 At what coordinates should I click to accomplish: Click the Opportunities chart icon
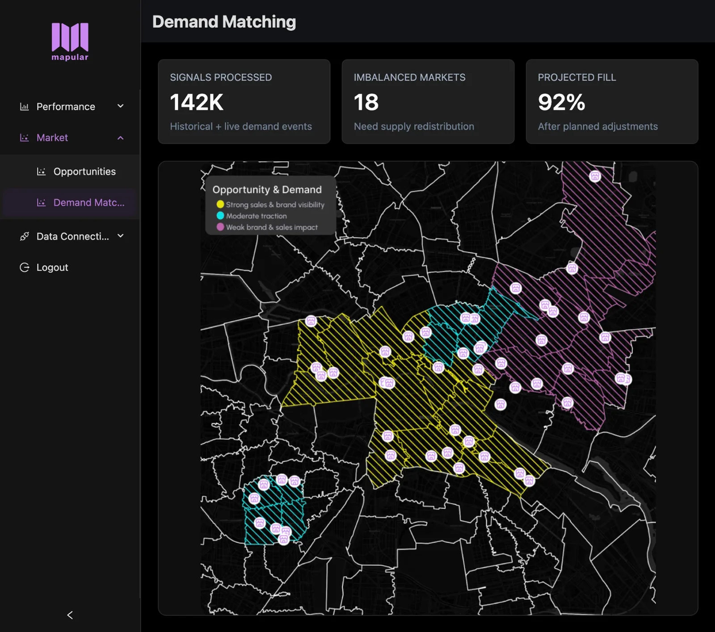42,171
